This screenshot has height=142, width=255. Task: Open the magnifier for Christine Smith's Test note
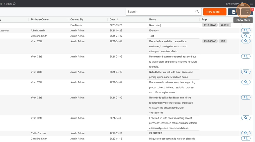coord(246,36)
